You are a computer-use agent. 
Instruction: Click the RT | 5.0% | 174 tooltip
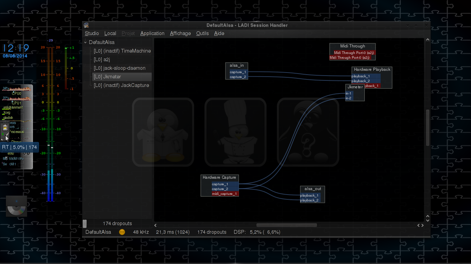pyautogui.click(x=19, y=147)
